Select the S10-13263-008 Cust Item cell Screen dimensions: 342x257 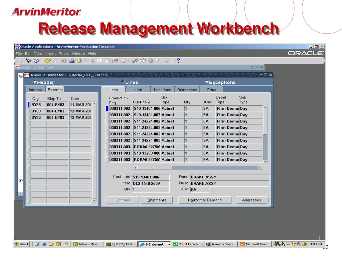[x=147, y=153]
